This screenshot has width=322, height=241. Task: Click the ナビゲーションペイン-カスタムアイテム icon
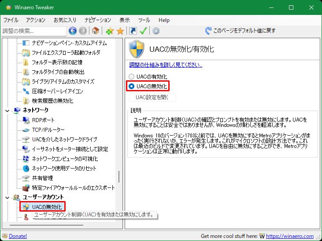[x=26, y=43]
